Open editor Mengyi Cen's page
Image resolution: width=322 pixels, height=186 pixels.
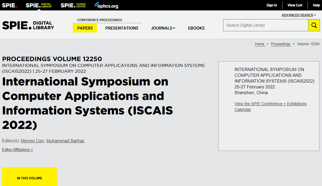(32, 141)
